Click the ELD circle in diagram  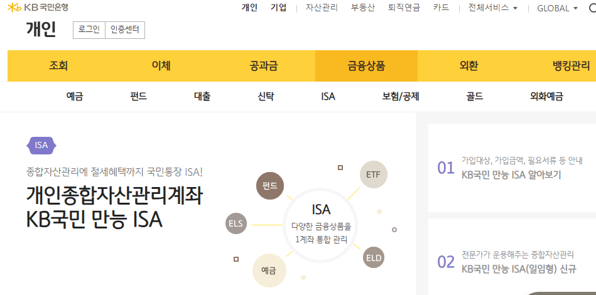click(x=373, y=257)
